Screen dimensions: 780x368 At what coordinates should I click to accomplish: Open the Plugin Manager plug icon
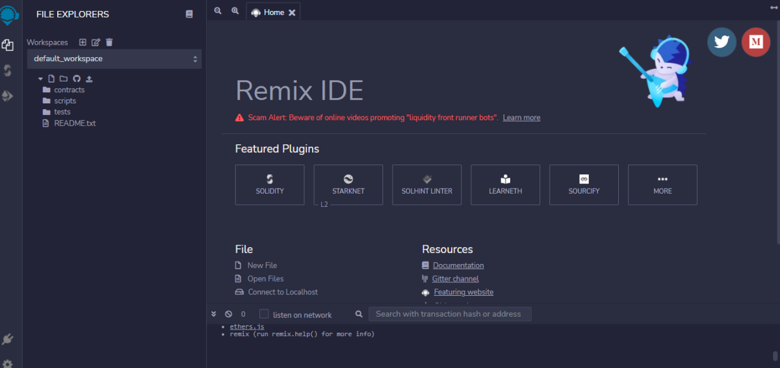(x=8, y=339)
